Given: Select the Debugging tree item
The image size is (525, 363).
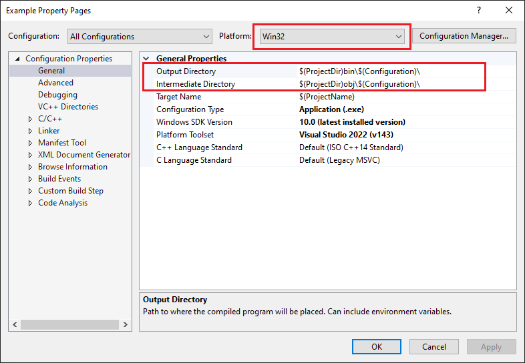Looking at the screenshot, I should coord(57,95).
